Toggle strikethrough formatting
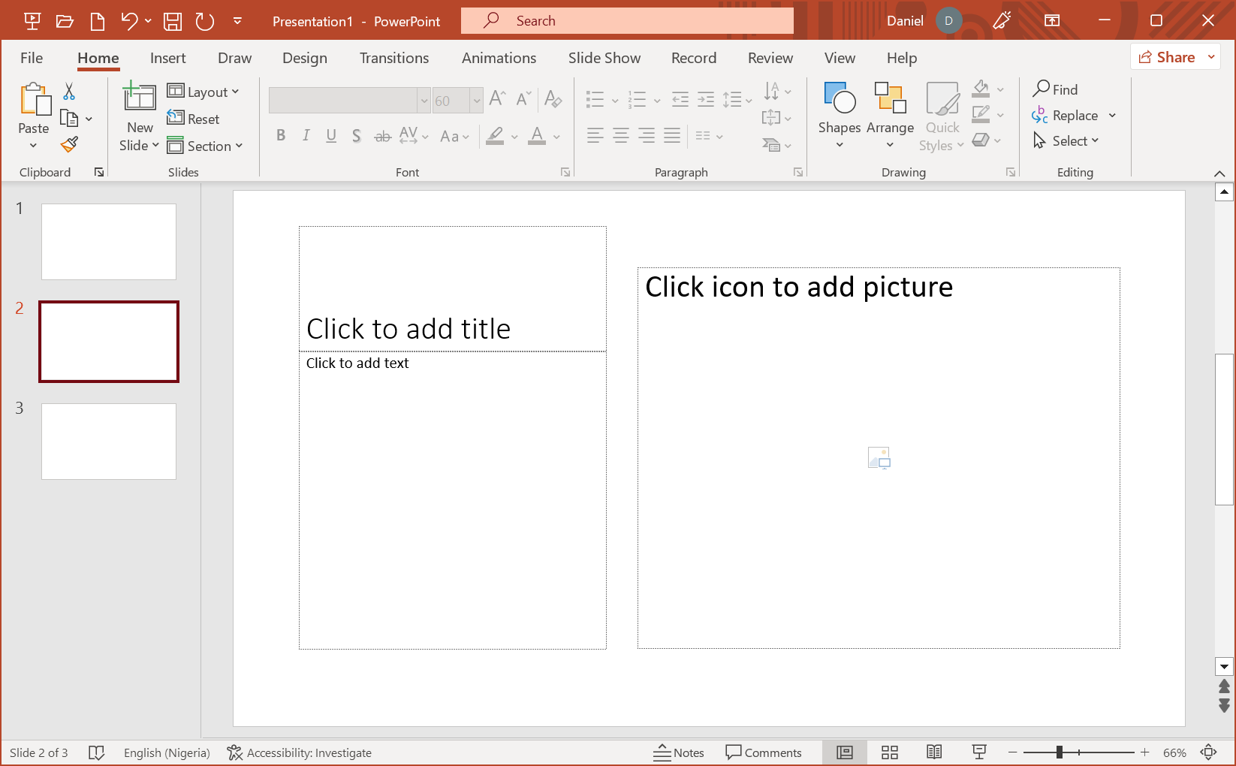This screenshot has width=1236, height=766. [382, 135]
